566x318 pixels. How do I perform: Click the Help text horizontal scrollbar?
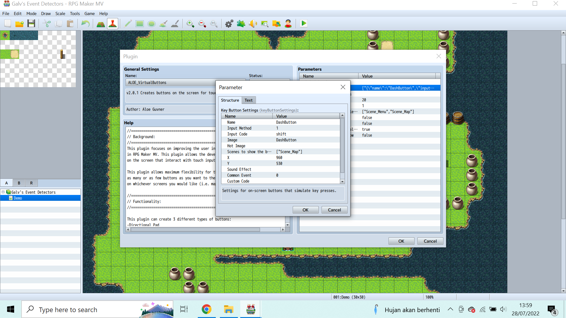click(x=195, y=229)
